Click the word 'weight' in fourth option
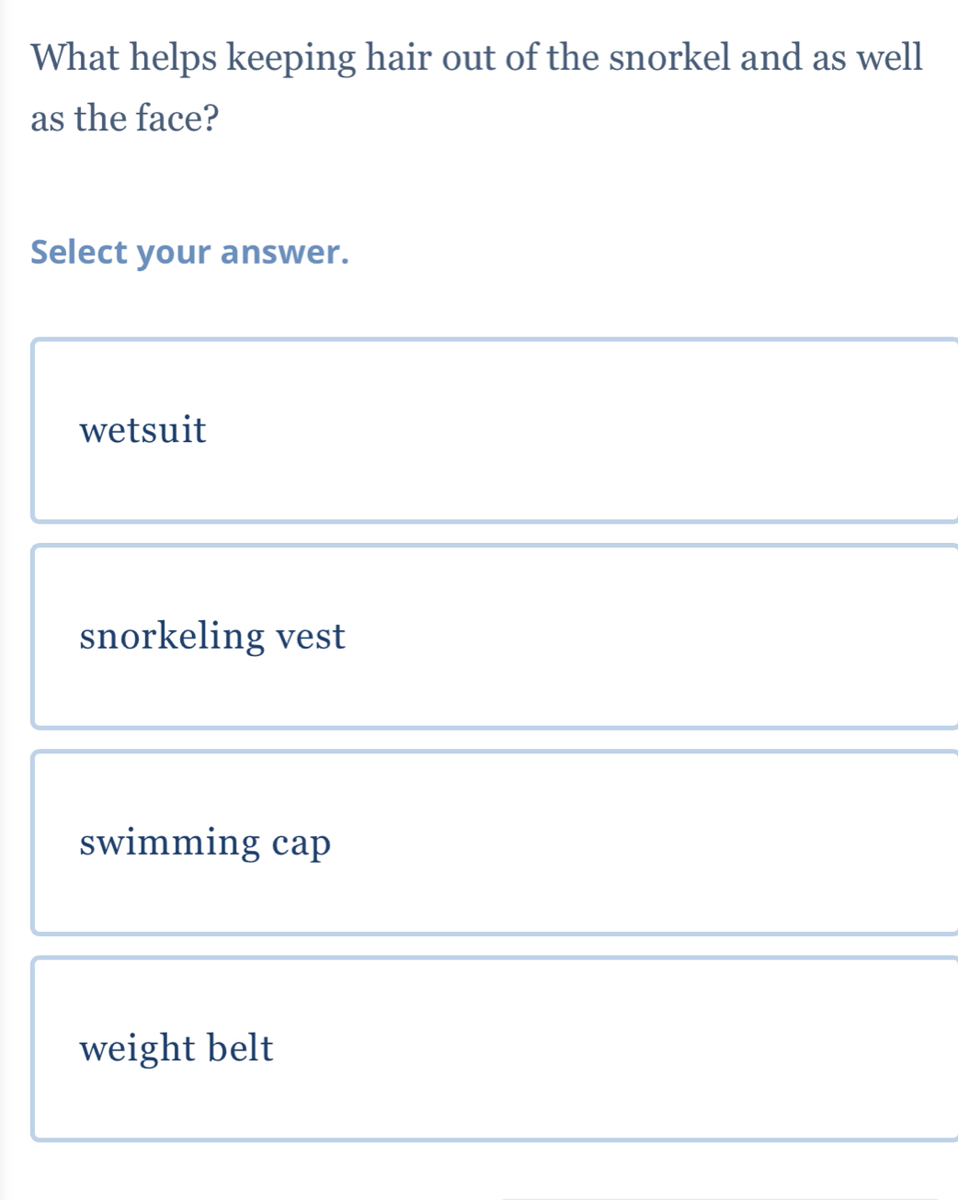The height and width of the screenshot is (1200, 958). point(138,1048)
